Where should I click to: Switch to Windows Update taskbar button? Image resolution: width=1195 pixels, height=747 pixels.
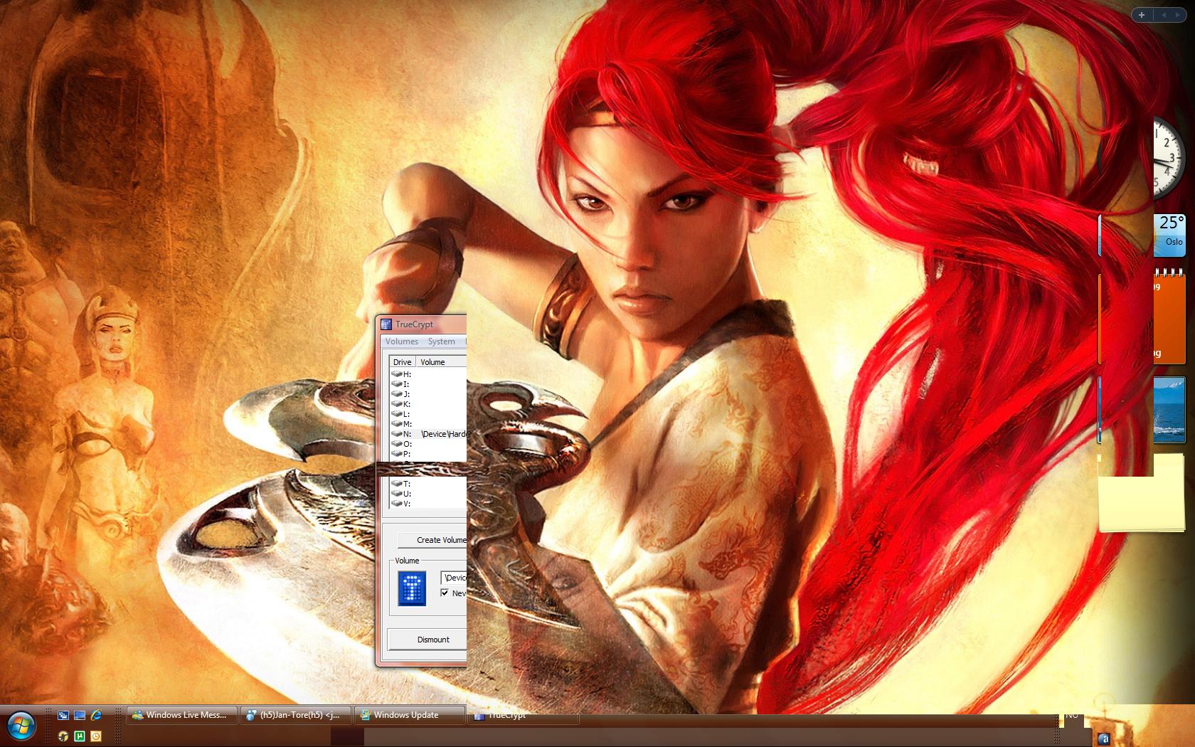tap(410, 715)
